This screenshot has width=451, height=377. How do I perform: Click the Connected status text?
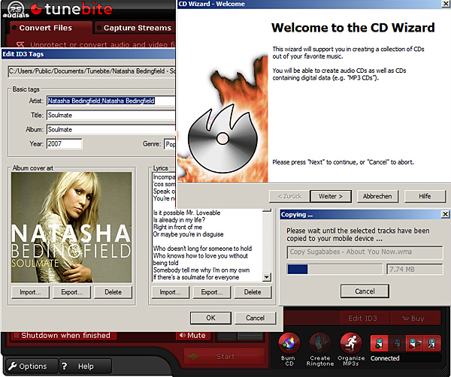pos(385,358)
